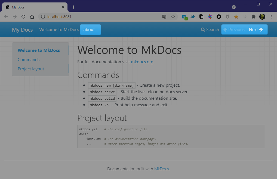Click the browser back arrow
277x179 pixels.
click(x=6, y=17)
